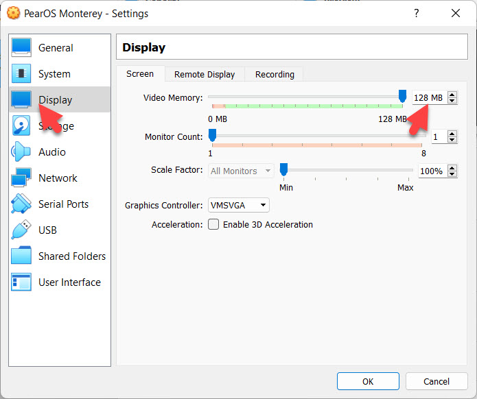This screenshot has height=399, width=477.
Task: Close the Settings dialog
Action: point(456,13)
